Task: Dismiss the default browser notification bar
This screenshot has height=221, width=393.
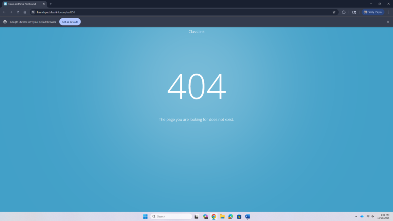Action: (x=388, y=22)
